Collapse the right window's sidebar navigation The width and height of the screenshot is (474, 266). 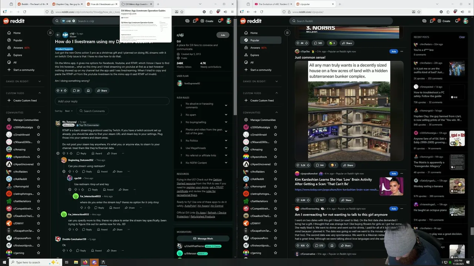287,33
